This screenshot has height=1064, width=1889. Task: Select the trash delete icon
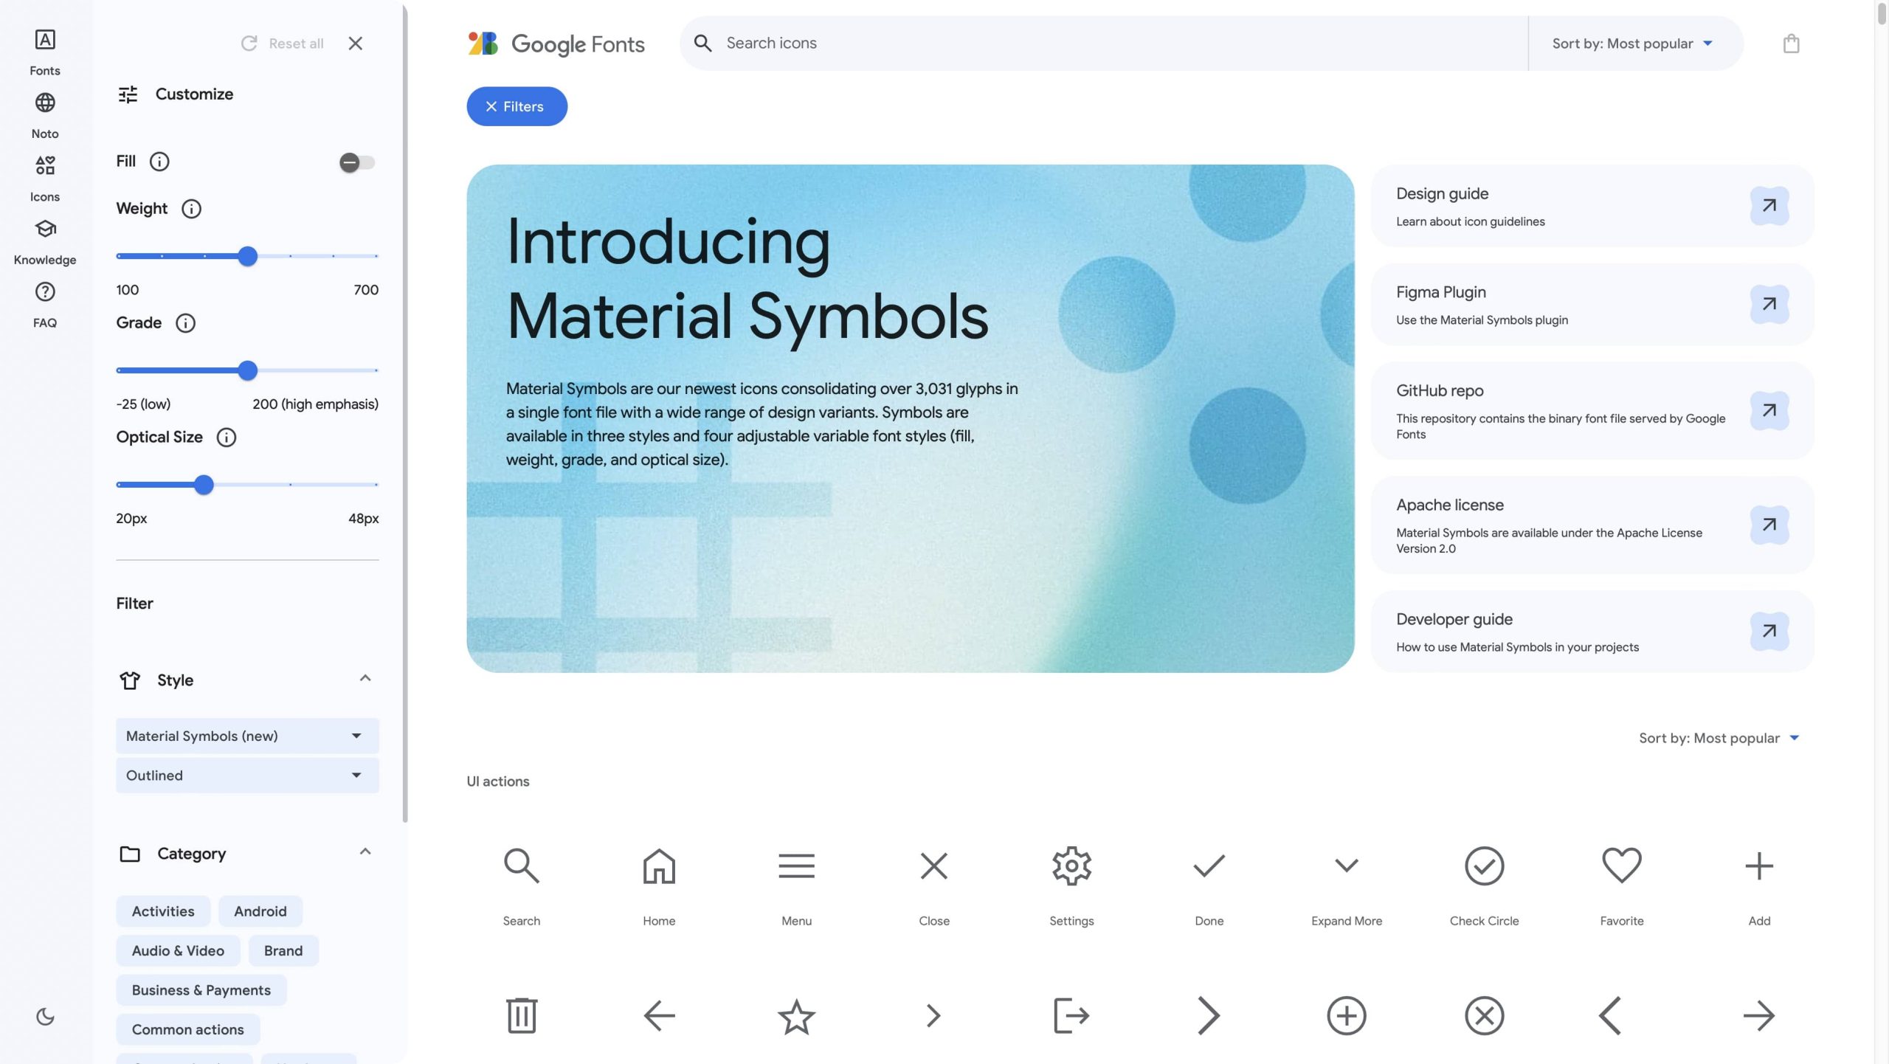pyautogui.click(x=521, y=1015)
